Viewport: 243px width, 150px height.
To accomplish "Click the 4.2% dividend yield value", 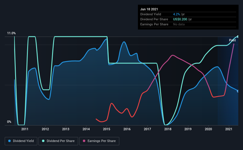I will point(176,14).
